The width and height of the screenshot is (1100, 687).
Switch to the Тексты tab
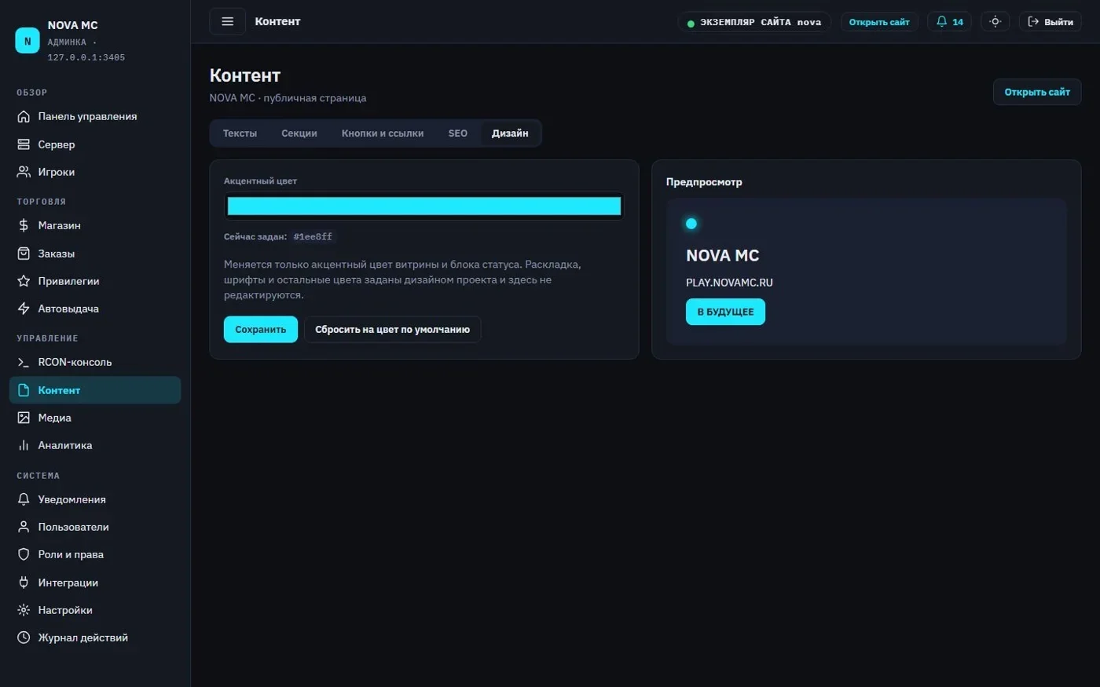(240, 133)
